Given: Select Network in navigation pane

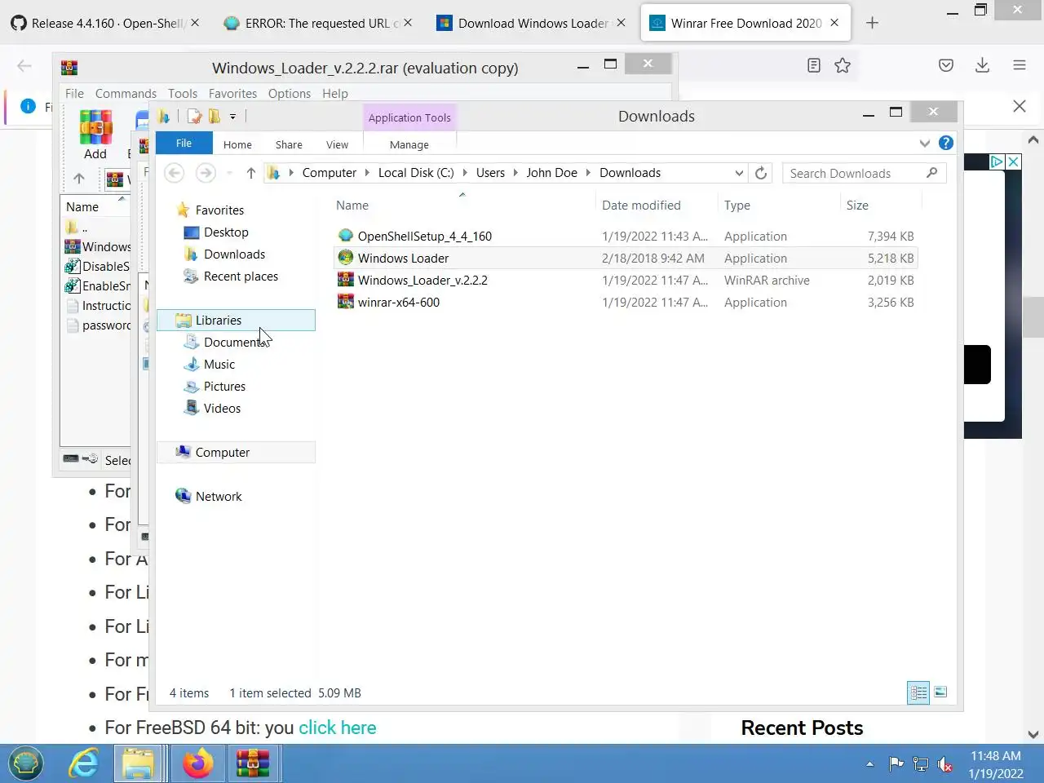Looking at the screenshot, I should [x=219, y=497].
